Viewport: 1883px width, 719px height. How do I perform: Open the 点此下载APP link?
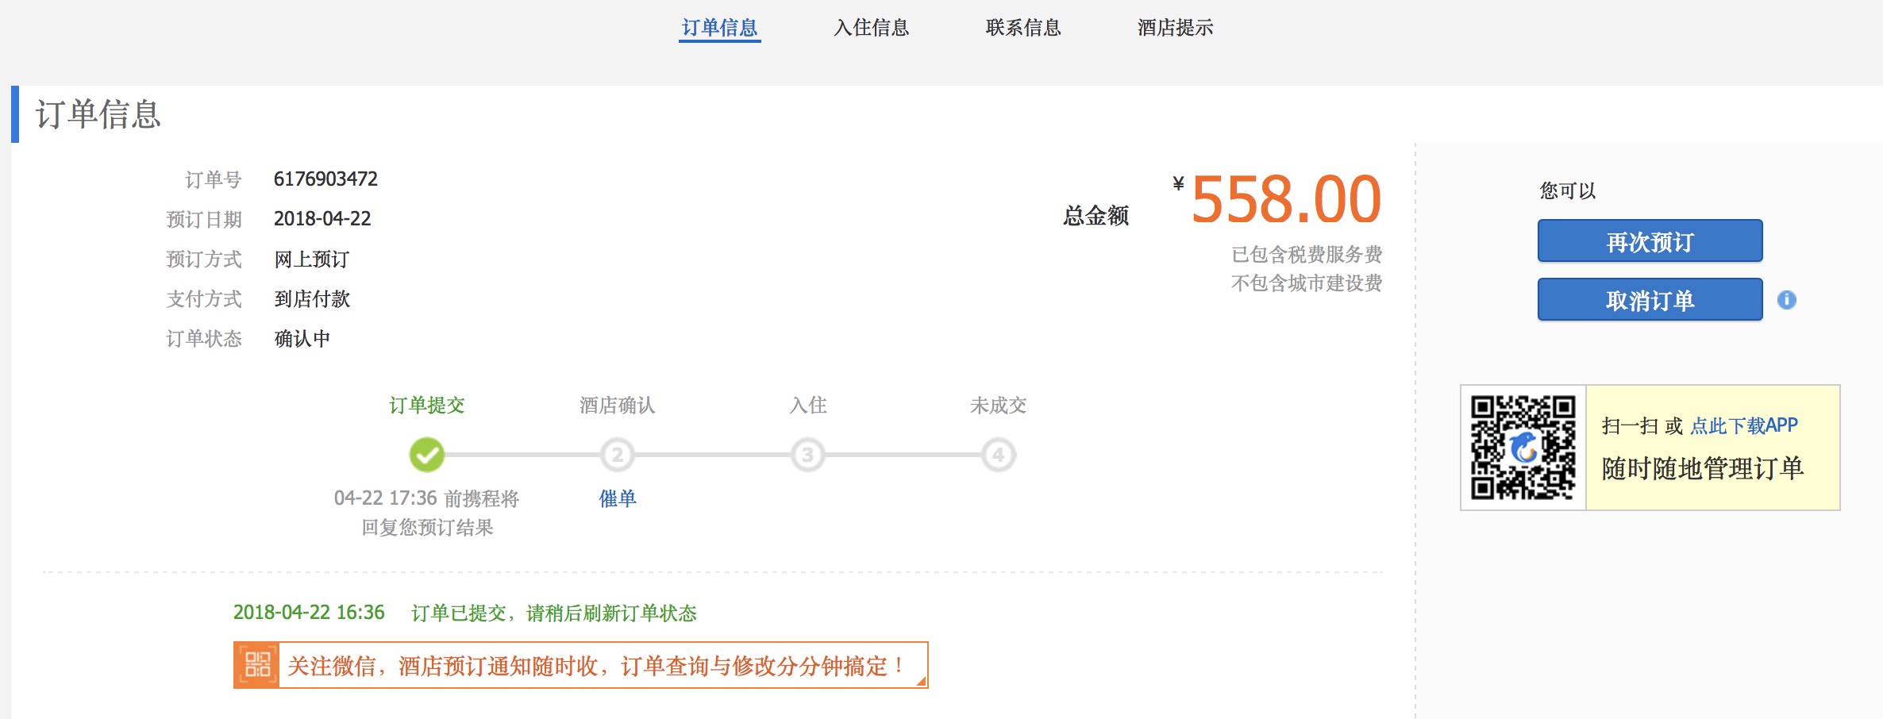[x=1743, y=426]
